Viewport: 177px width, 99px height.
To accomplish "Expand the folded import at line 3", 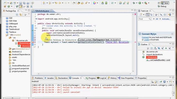I will coord(37,19).
